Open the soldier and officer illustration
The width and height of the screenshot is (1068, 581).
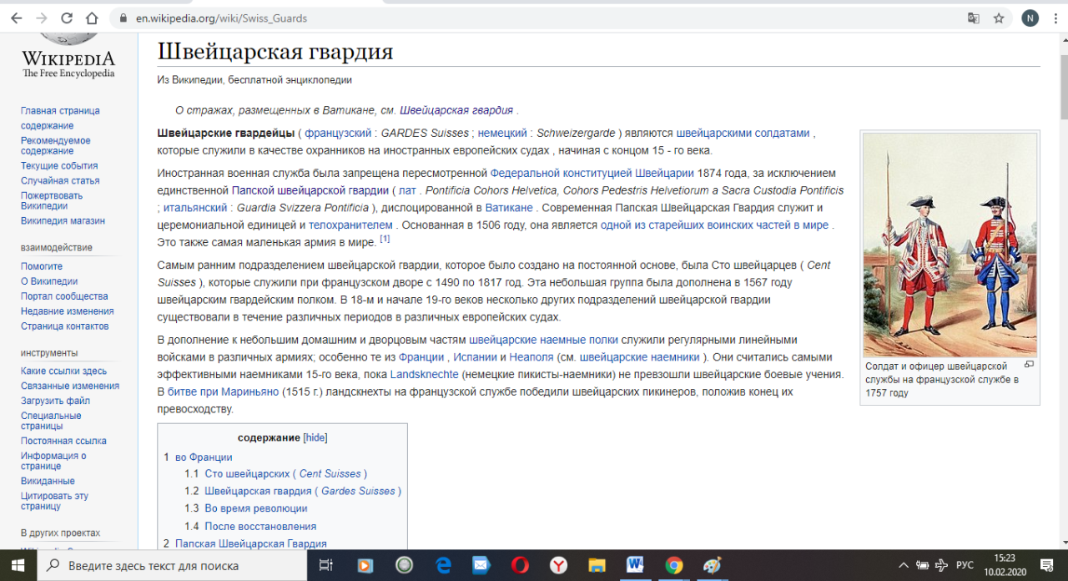950,244
